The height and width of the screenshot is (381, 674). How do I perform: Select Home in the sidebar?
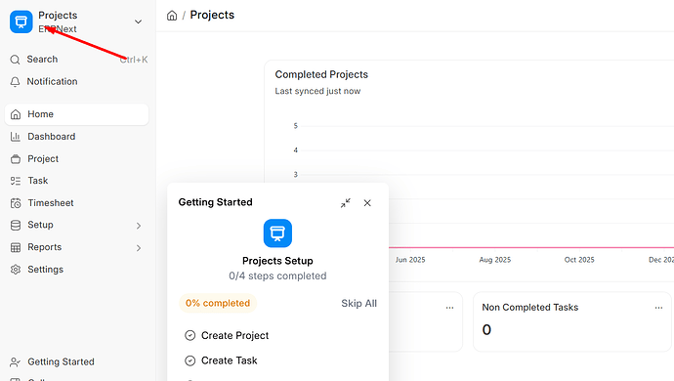point(77,114)
